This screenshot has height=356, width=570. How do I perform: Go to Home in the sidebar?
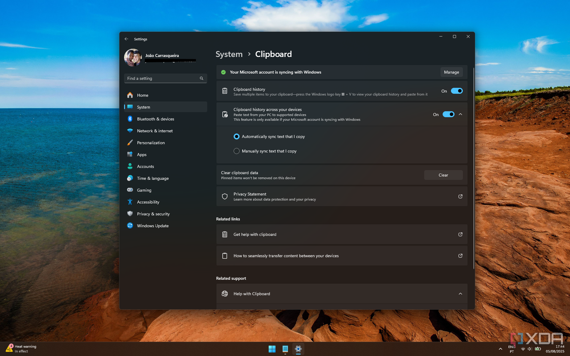pyautogui.click(x=166, y=95)
